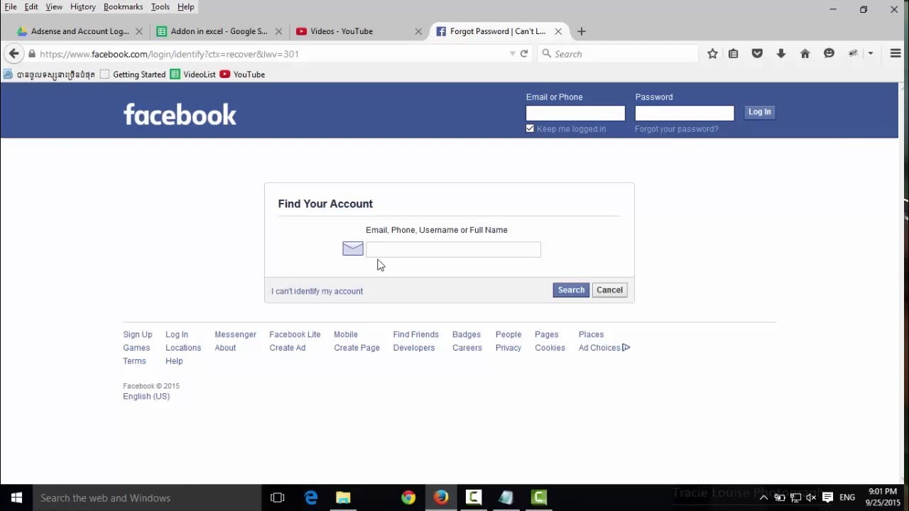The image size is (909, 511).
Task: Open the Sign Up footer link
Action: 138,334
